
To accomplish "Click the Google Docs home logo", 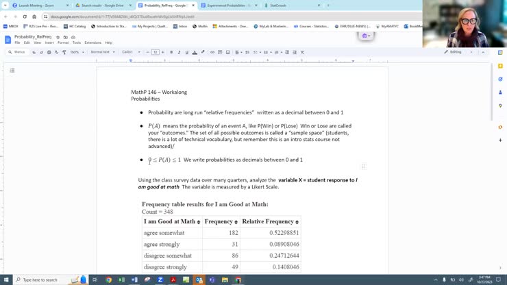I will tap(8, 40).
